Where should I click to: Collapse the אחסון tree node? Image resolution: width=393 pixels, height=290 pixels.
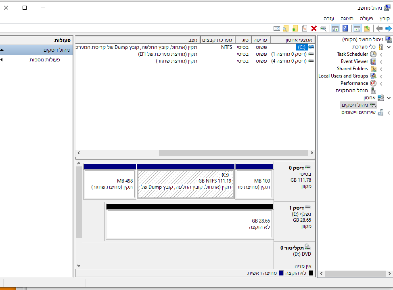pyautogui.click(x=389, y=98)
